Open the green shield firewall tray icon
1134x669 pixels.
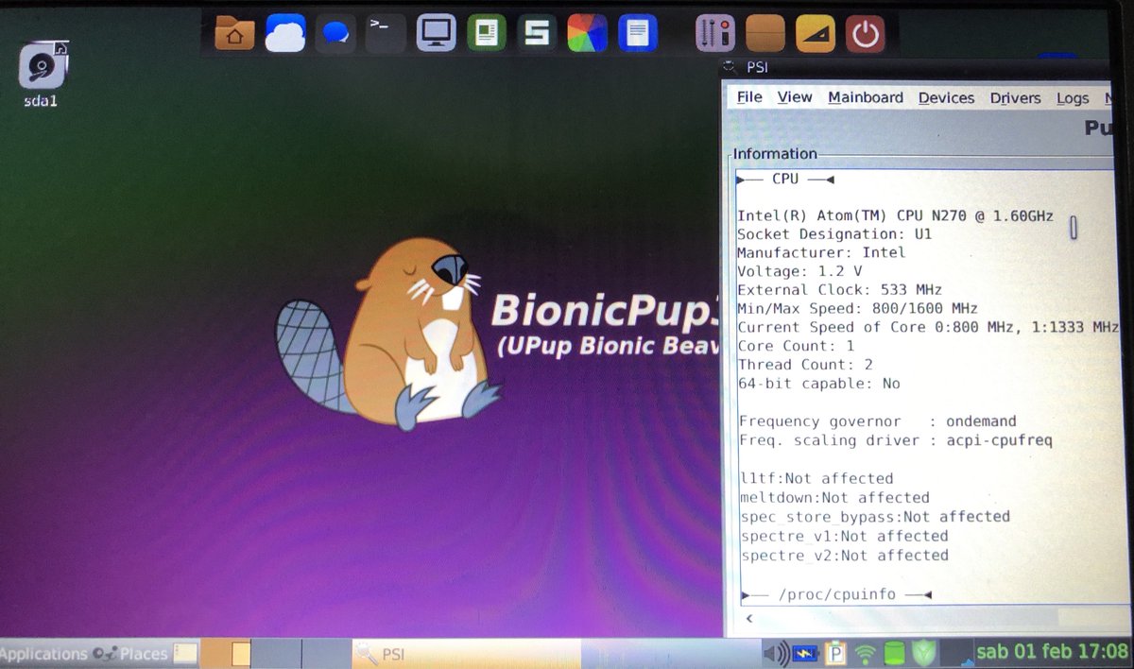925,653
